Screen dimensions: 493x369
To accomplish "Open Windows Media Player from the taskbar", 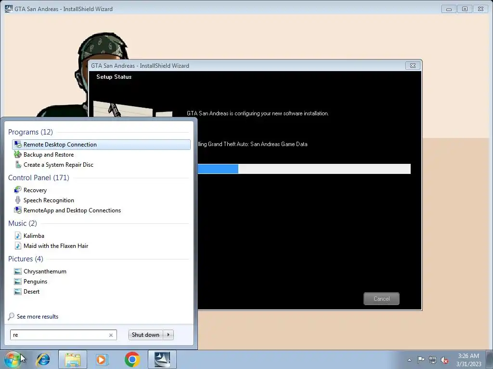I will [x=102, y=359].
